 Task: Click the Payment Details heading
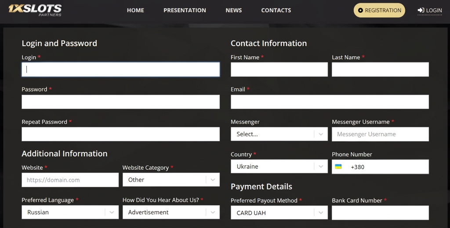[261, 187]
